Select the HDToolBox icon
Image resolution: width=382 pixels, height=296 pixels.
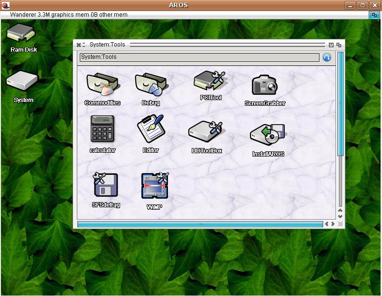pos(206,132)
